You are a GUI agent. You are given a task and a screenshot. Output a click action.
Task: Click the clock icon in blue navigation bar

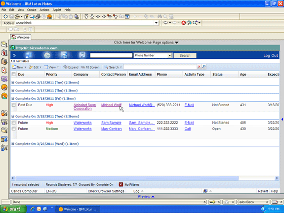tap(47, 55)
